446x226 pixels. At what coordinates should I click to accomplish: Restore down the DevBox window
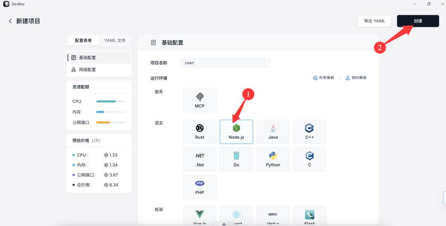(x=429, y=4)
